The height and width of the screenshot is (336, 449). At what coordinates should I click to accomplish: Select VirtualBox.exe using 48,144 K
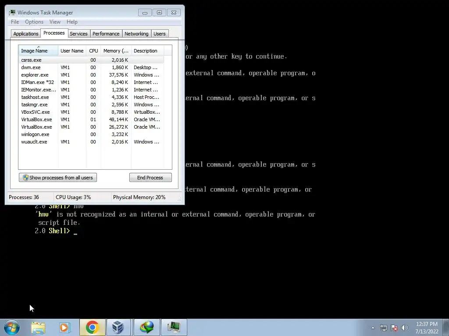coord(91,119)
